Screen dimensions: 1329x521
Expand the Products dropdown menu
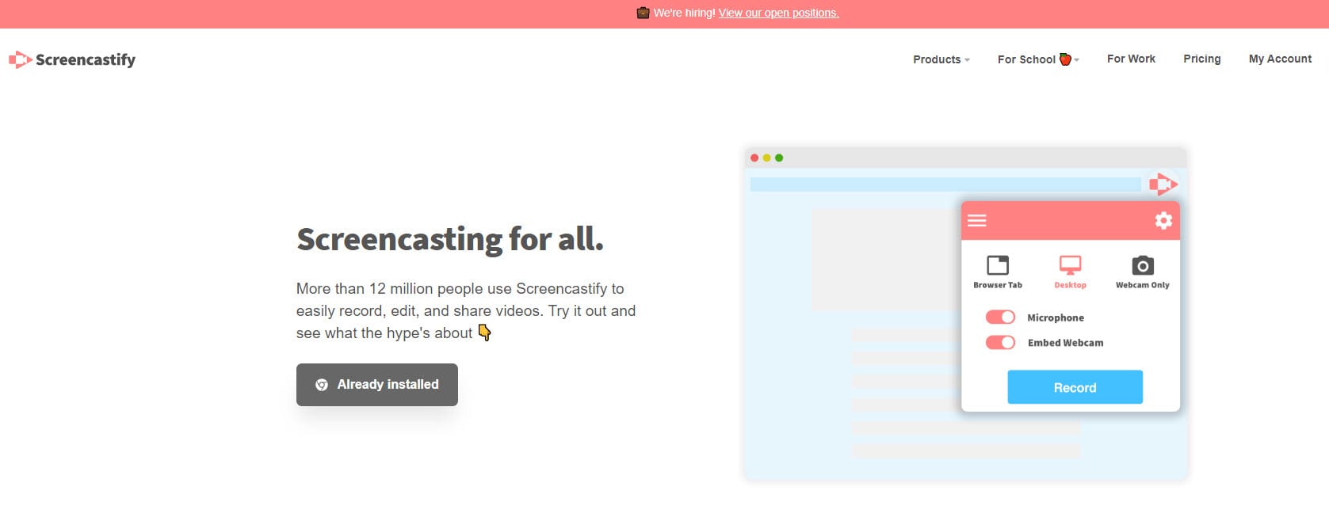(941, 59)
